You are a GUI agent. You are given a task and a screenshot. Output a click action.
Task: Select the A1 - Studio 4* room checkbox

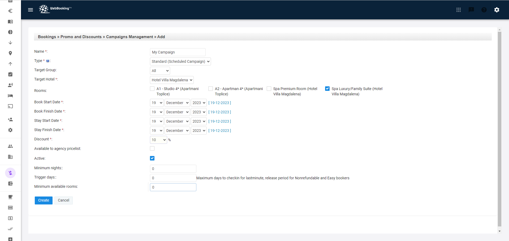click(152, 89)
